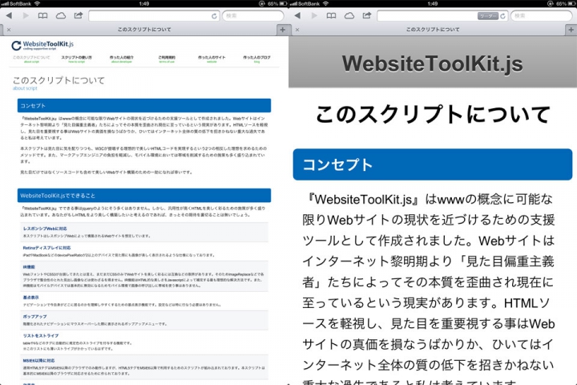Click the large blue コンセプト banner in Reader view
The height and width of the screenshot is (385, 577).
433,164
